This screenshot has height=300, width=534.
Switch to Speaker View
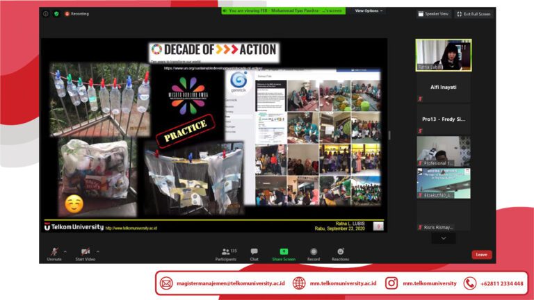pyautogui.click(x=434, y=14)
